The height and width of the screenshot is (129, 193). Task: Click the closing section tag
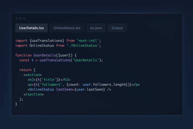point(34,94)
